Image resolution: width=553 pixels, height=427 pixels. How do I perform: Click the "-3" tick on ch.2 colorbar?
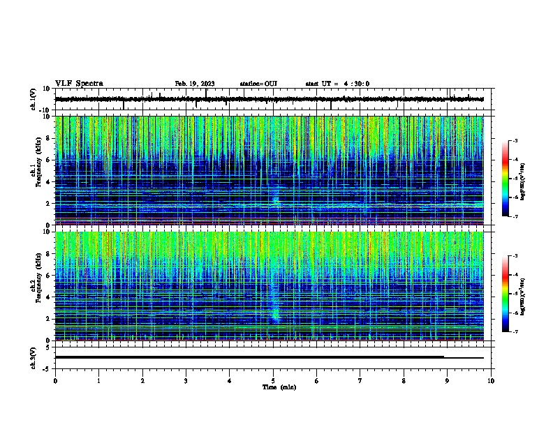pos(515,256)
